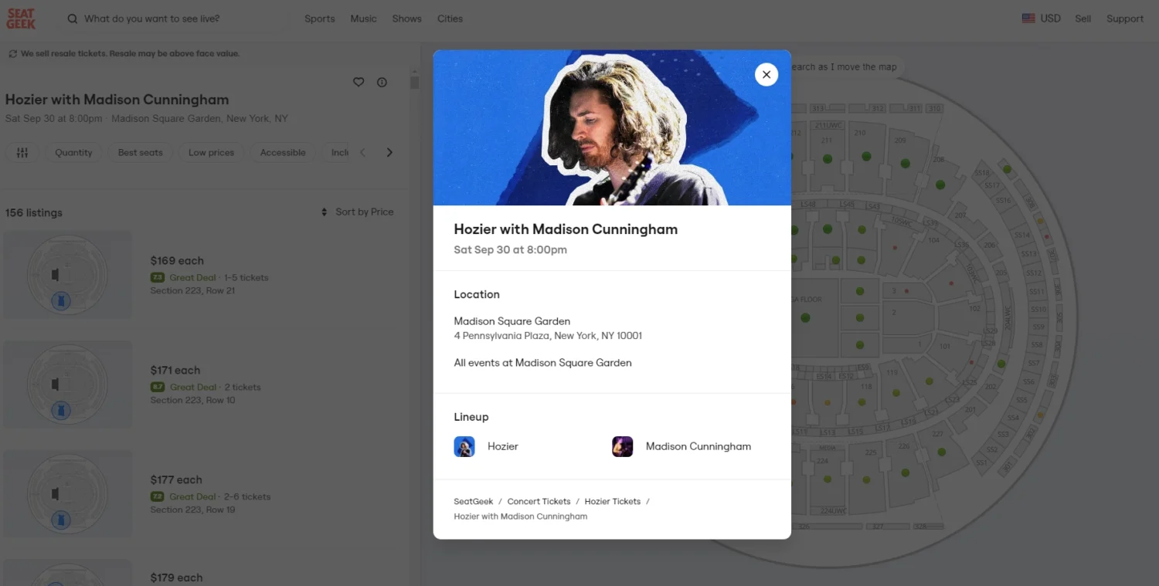Click the Hozier lineup avatar
The image size is (1159, 586).
point(464,446)
